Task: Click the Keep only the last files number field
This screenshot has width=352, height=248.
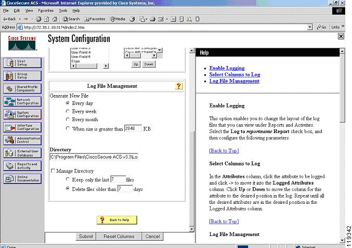Action: (118, 179)
